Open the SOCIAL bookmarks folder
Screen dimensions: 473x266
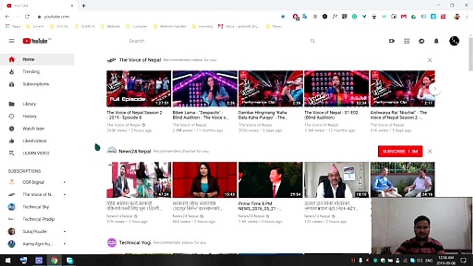(x=59, y=27)
